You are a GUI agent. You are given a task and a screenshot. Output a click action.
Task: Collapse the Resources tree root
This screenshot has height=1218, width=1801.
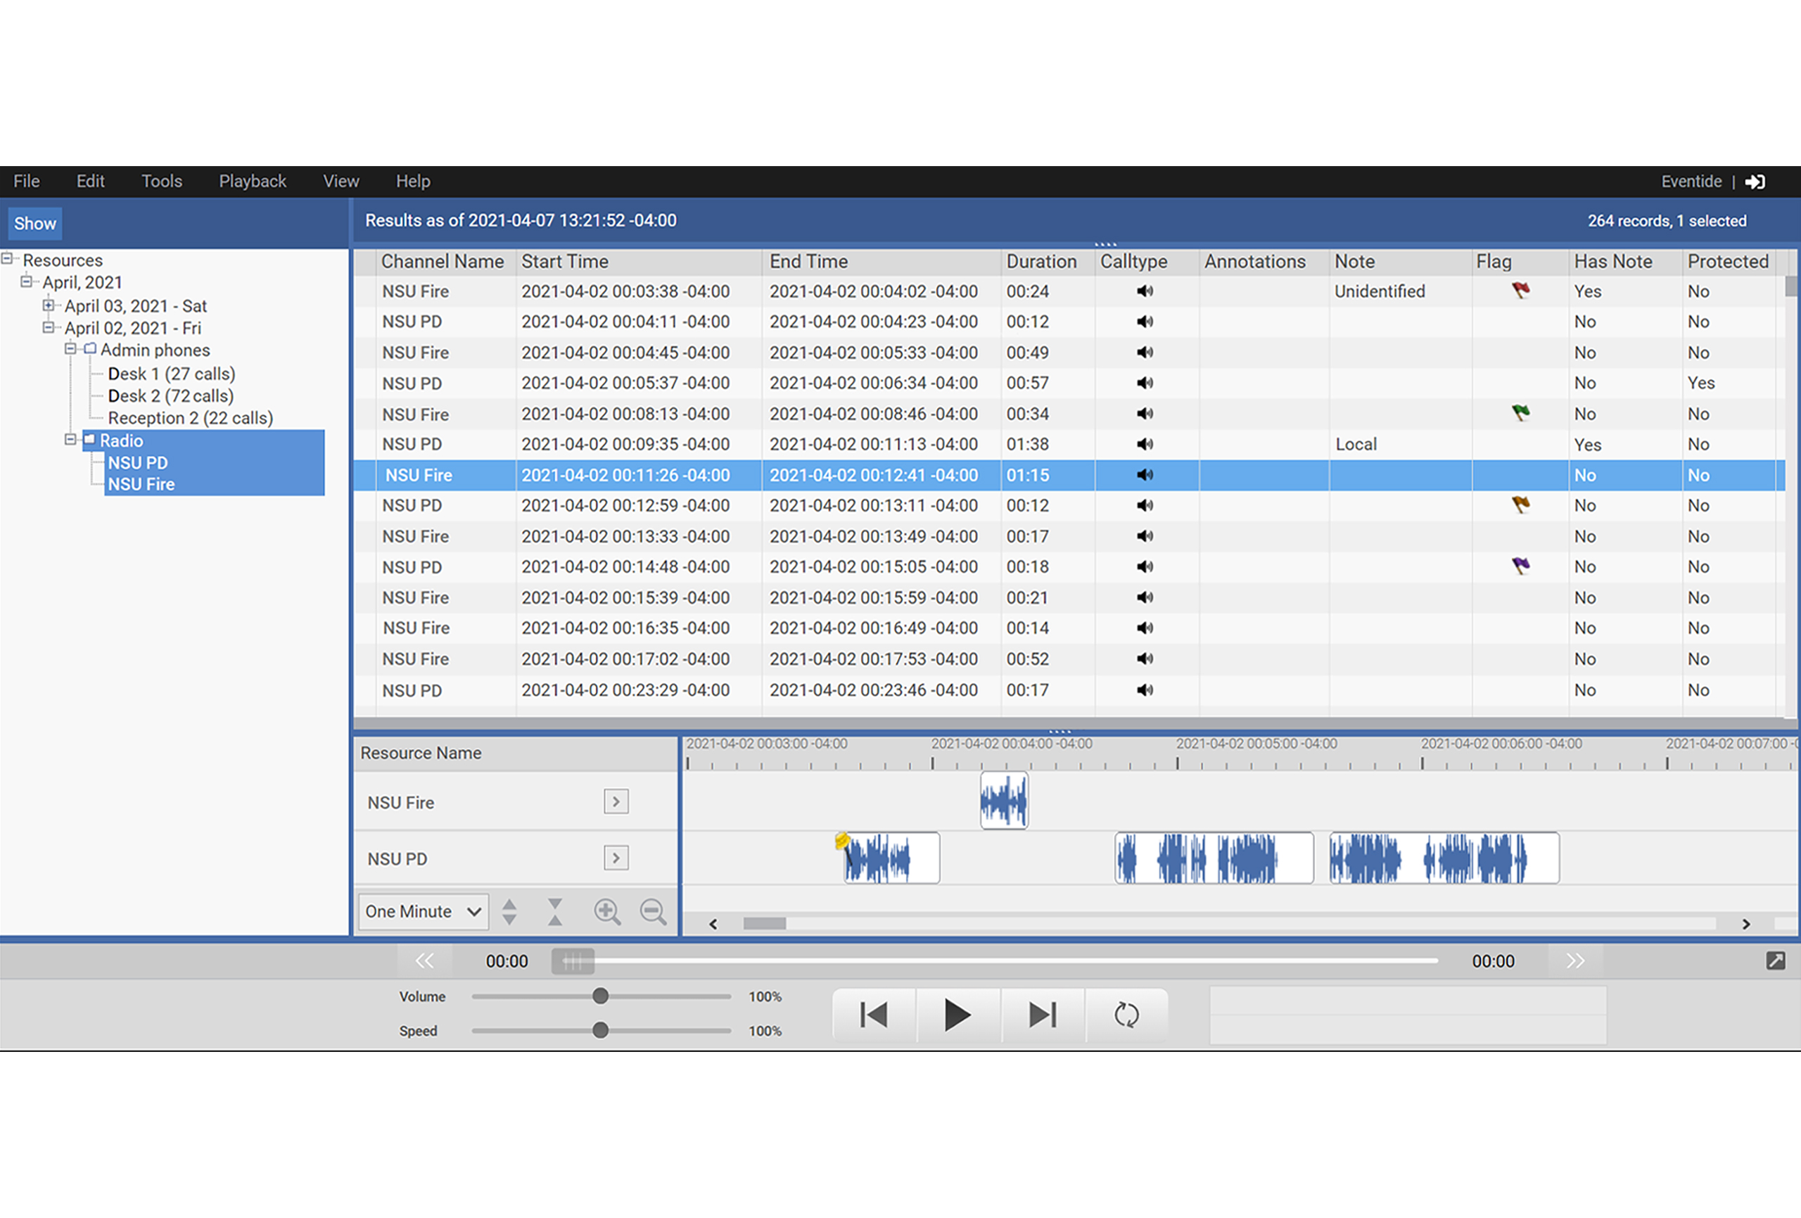tap(7, 258)
